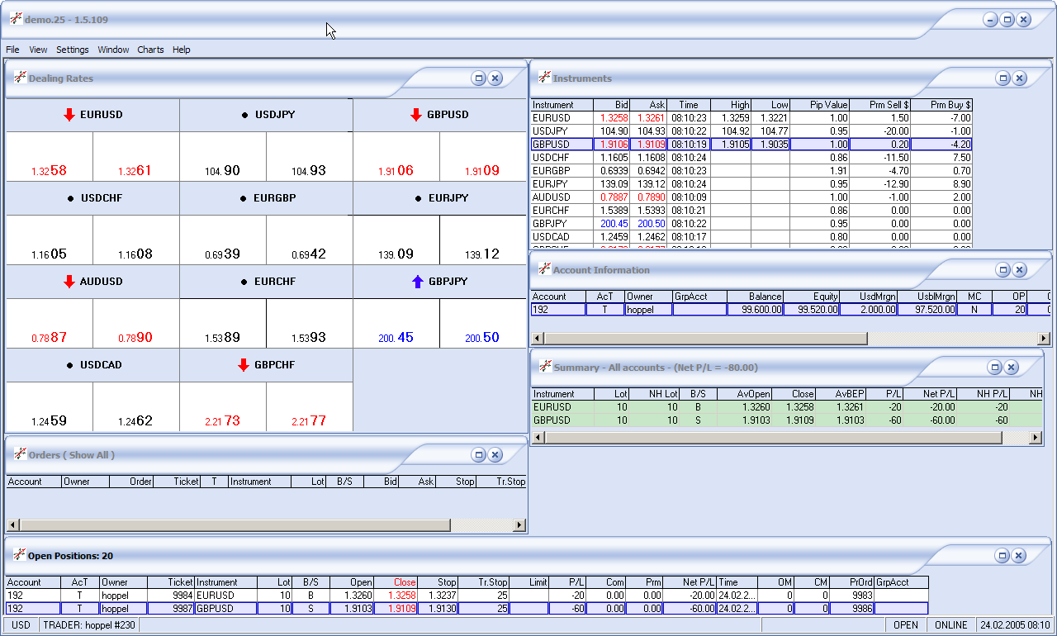Viewport: 1057px width, 636px height.
Task: Click the Instruments panel title icon
Action: (x=544, y=78)
